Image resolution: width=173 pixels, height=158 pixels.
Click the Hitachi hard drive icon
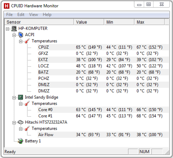[x=21, y=122]
